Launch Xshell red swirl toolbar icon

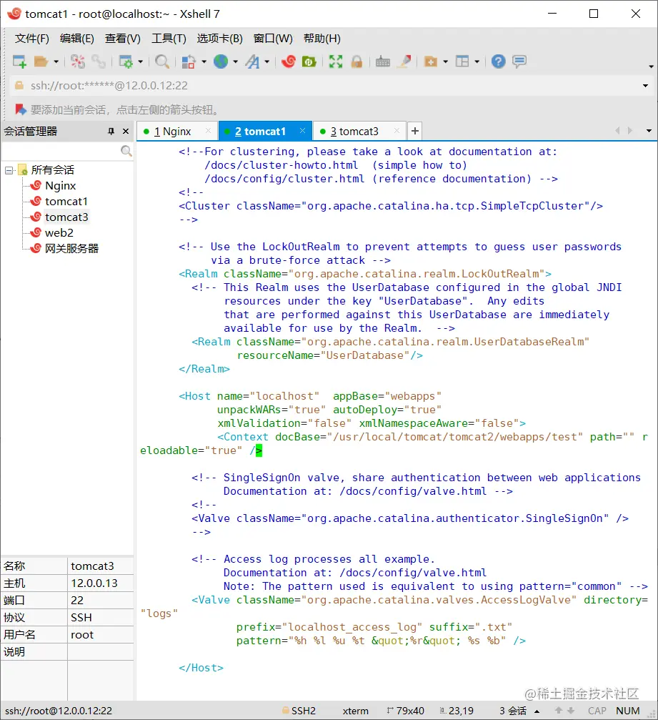[288, 61]
